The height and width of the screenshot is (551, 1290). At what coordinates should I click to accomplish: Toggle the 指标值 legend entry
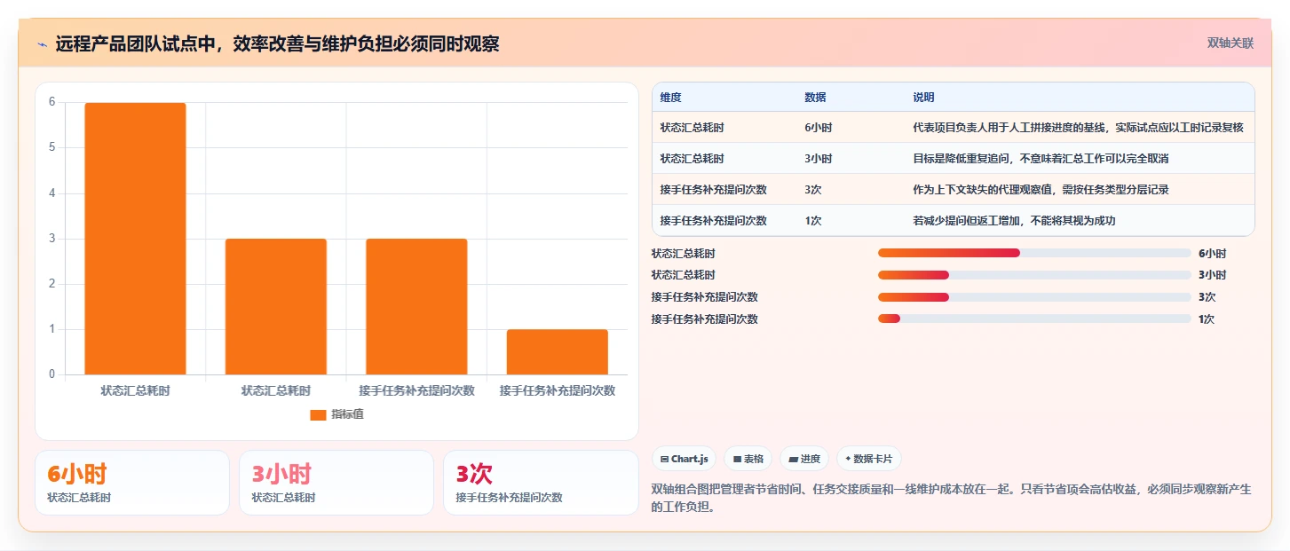336,414
